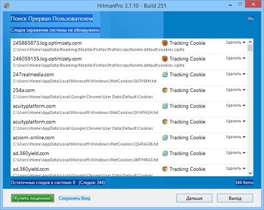The image size is (264, 210).
Task: Select the 246059135.log.optimizely.com entry
Action: 129,62
